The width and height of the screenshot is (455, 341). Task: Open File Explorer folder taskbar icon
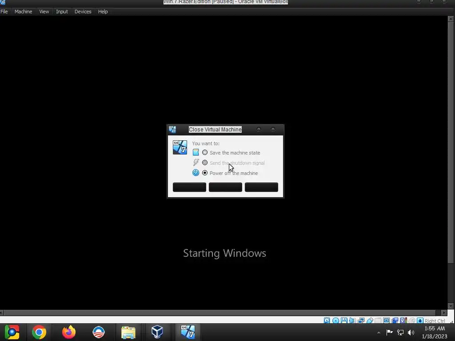tap(128, 332)
